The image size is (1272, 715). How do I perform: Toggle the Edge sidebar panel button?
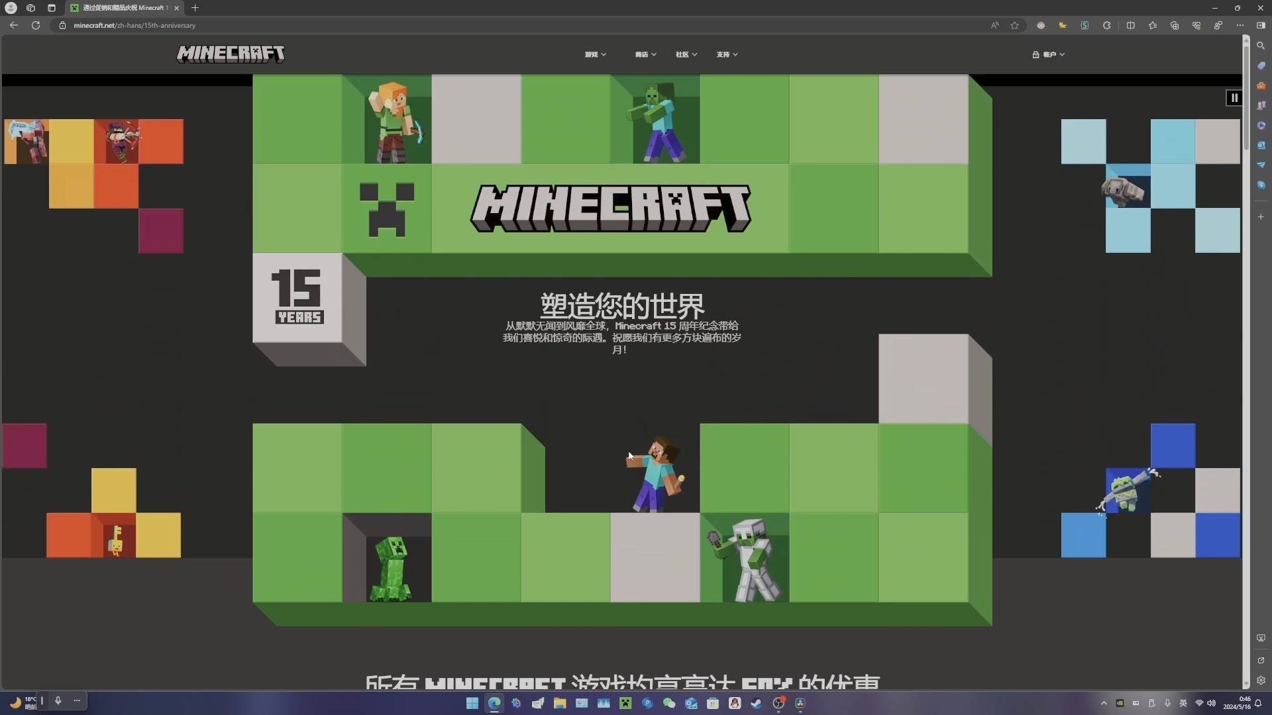pos(1261,25)
